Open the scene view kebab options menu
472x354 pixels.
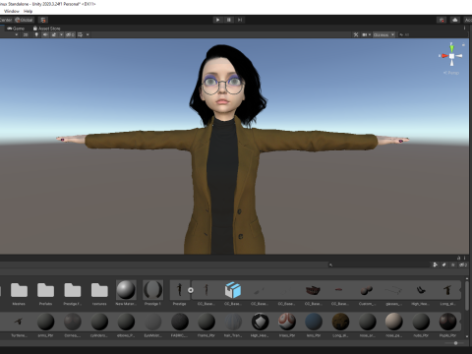[464, 29]
